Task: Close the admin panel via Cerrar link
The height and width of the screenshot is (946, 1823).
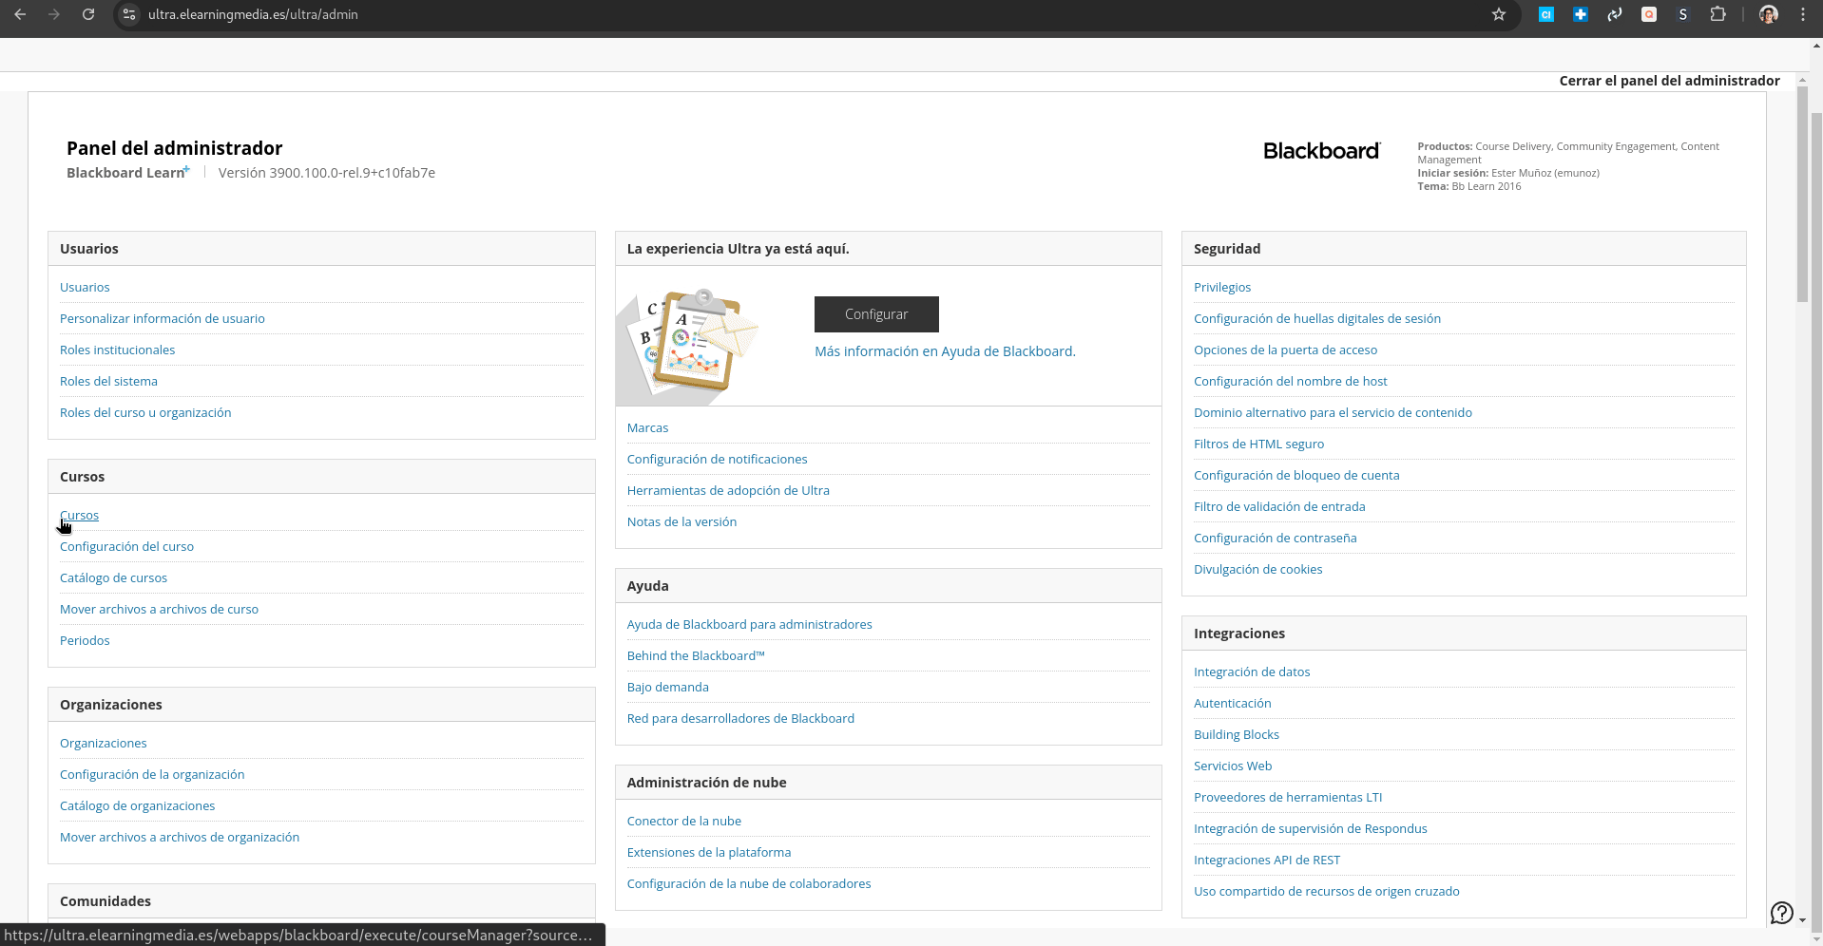Action: 1669,81
